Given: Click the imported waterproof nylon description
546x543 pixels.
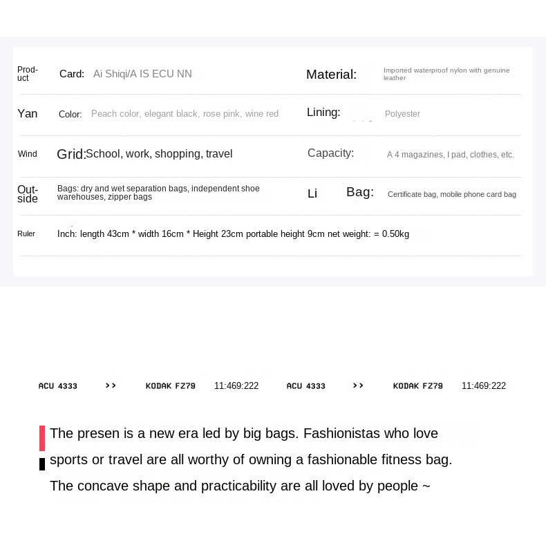Looking at the screenshot, I should coord(446,74).
